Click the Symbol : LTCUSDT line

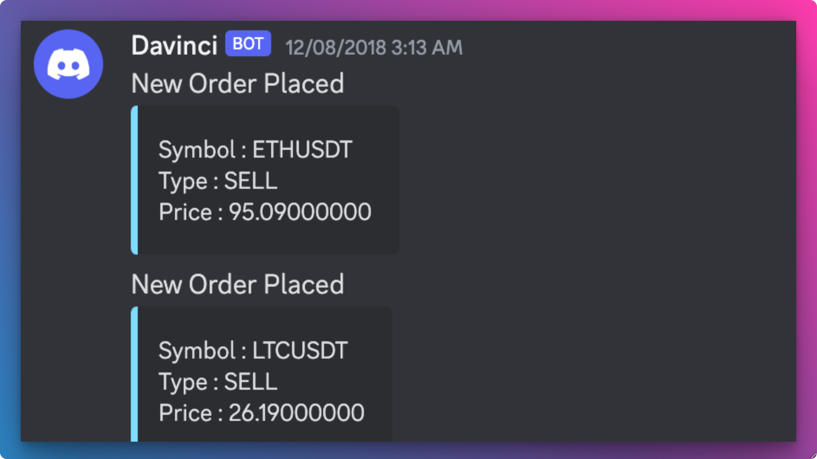(x=253, y=350)
